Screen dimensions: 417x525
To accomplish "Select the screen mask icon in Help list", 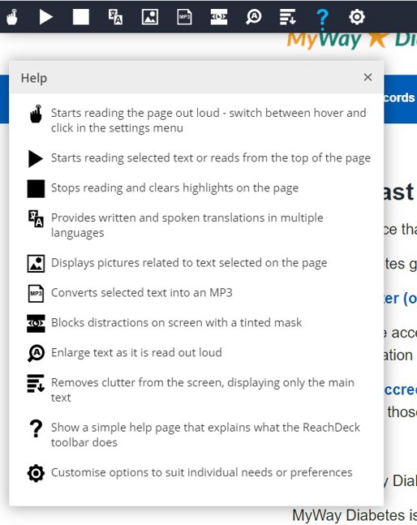I will point(36,323).
